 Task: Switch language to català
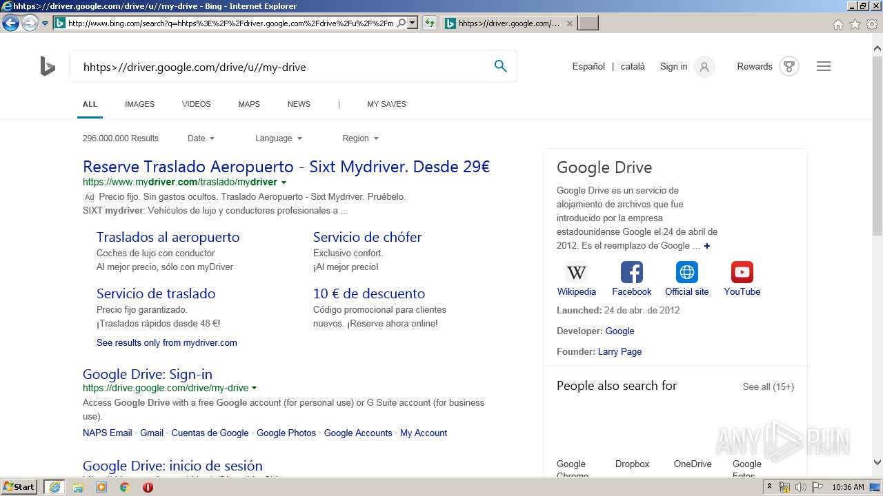(633, 67)
